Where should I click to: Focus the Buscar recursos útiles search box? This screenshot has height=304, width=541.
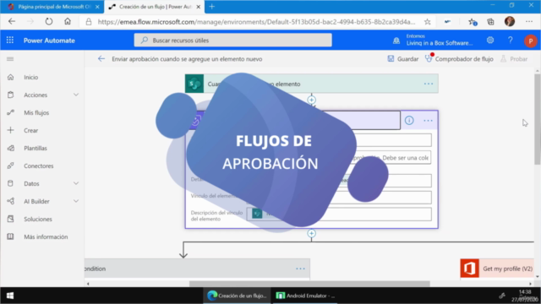pyautogui.click(x=233, y=41)
